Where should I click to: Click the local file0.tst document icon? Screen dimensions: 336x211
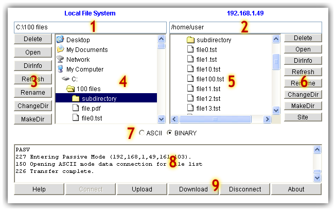(x=76, y=118)
